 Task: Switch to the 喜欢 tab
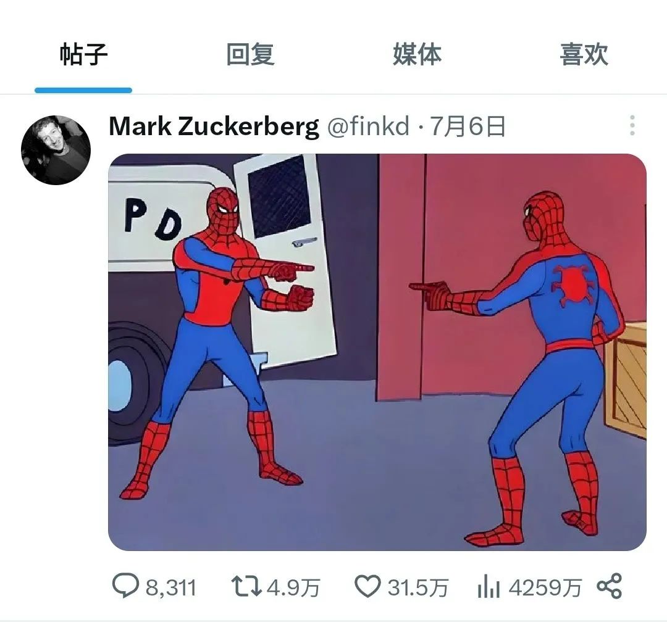point(584,54)
